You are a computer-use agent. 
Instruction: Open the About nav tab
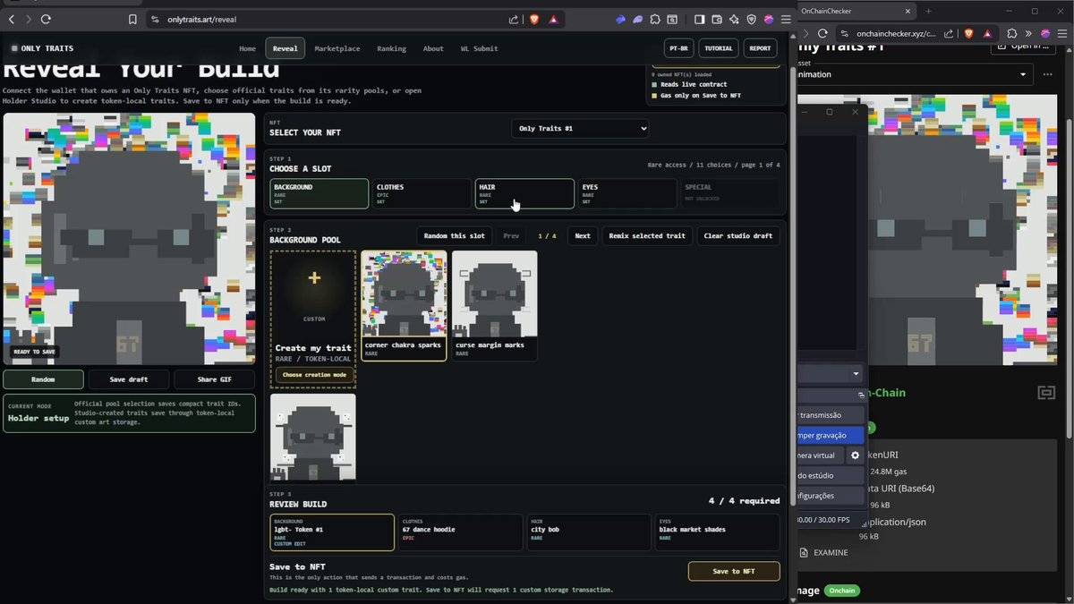pos(433,48)
